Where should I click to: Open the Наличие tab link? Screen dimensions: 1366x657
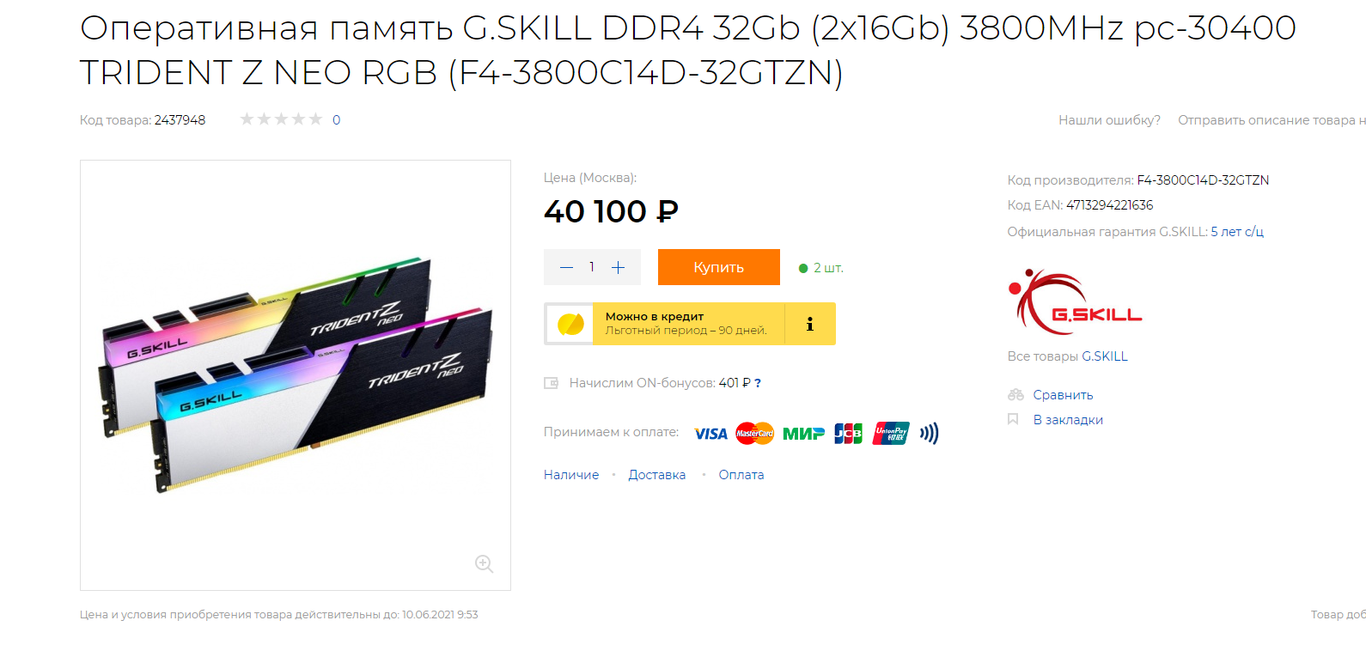pos(571,475)
